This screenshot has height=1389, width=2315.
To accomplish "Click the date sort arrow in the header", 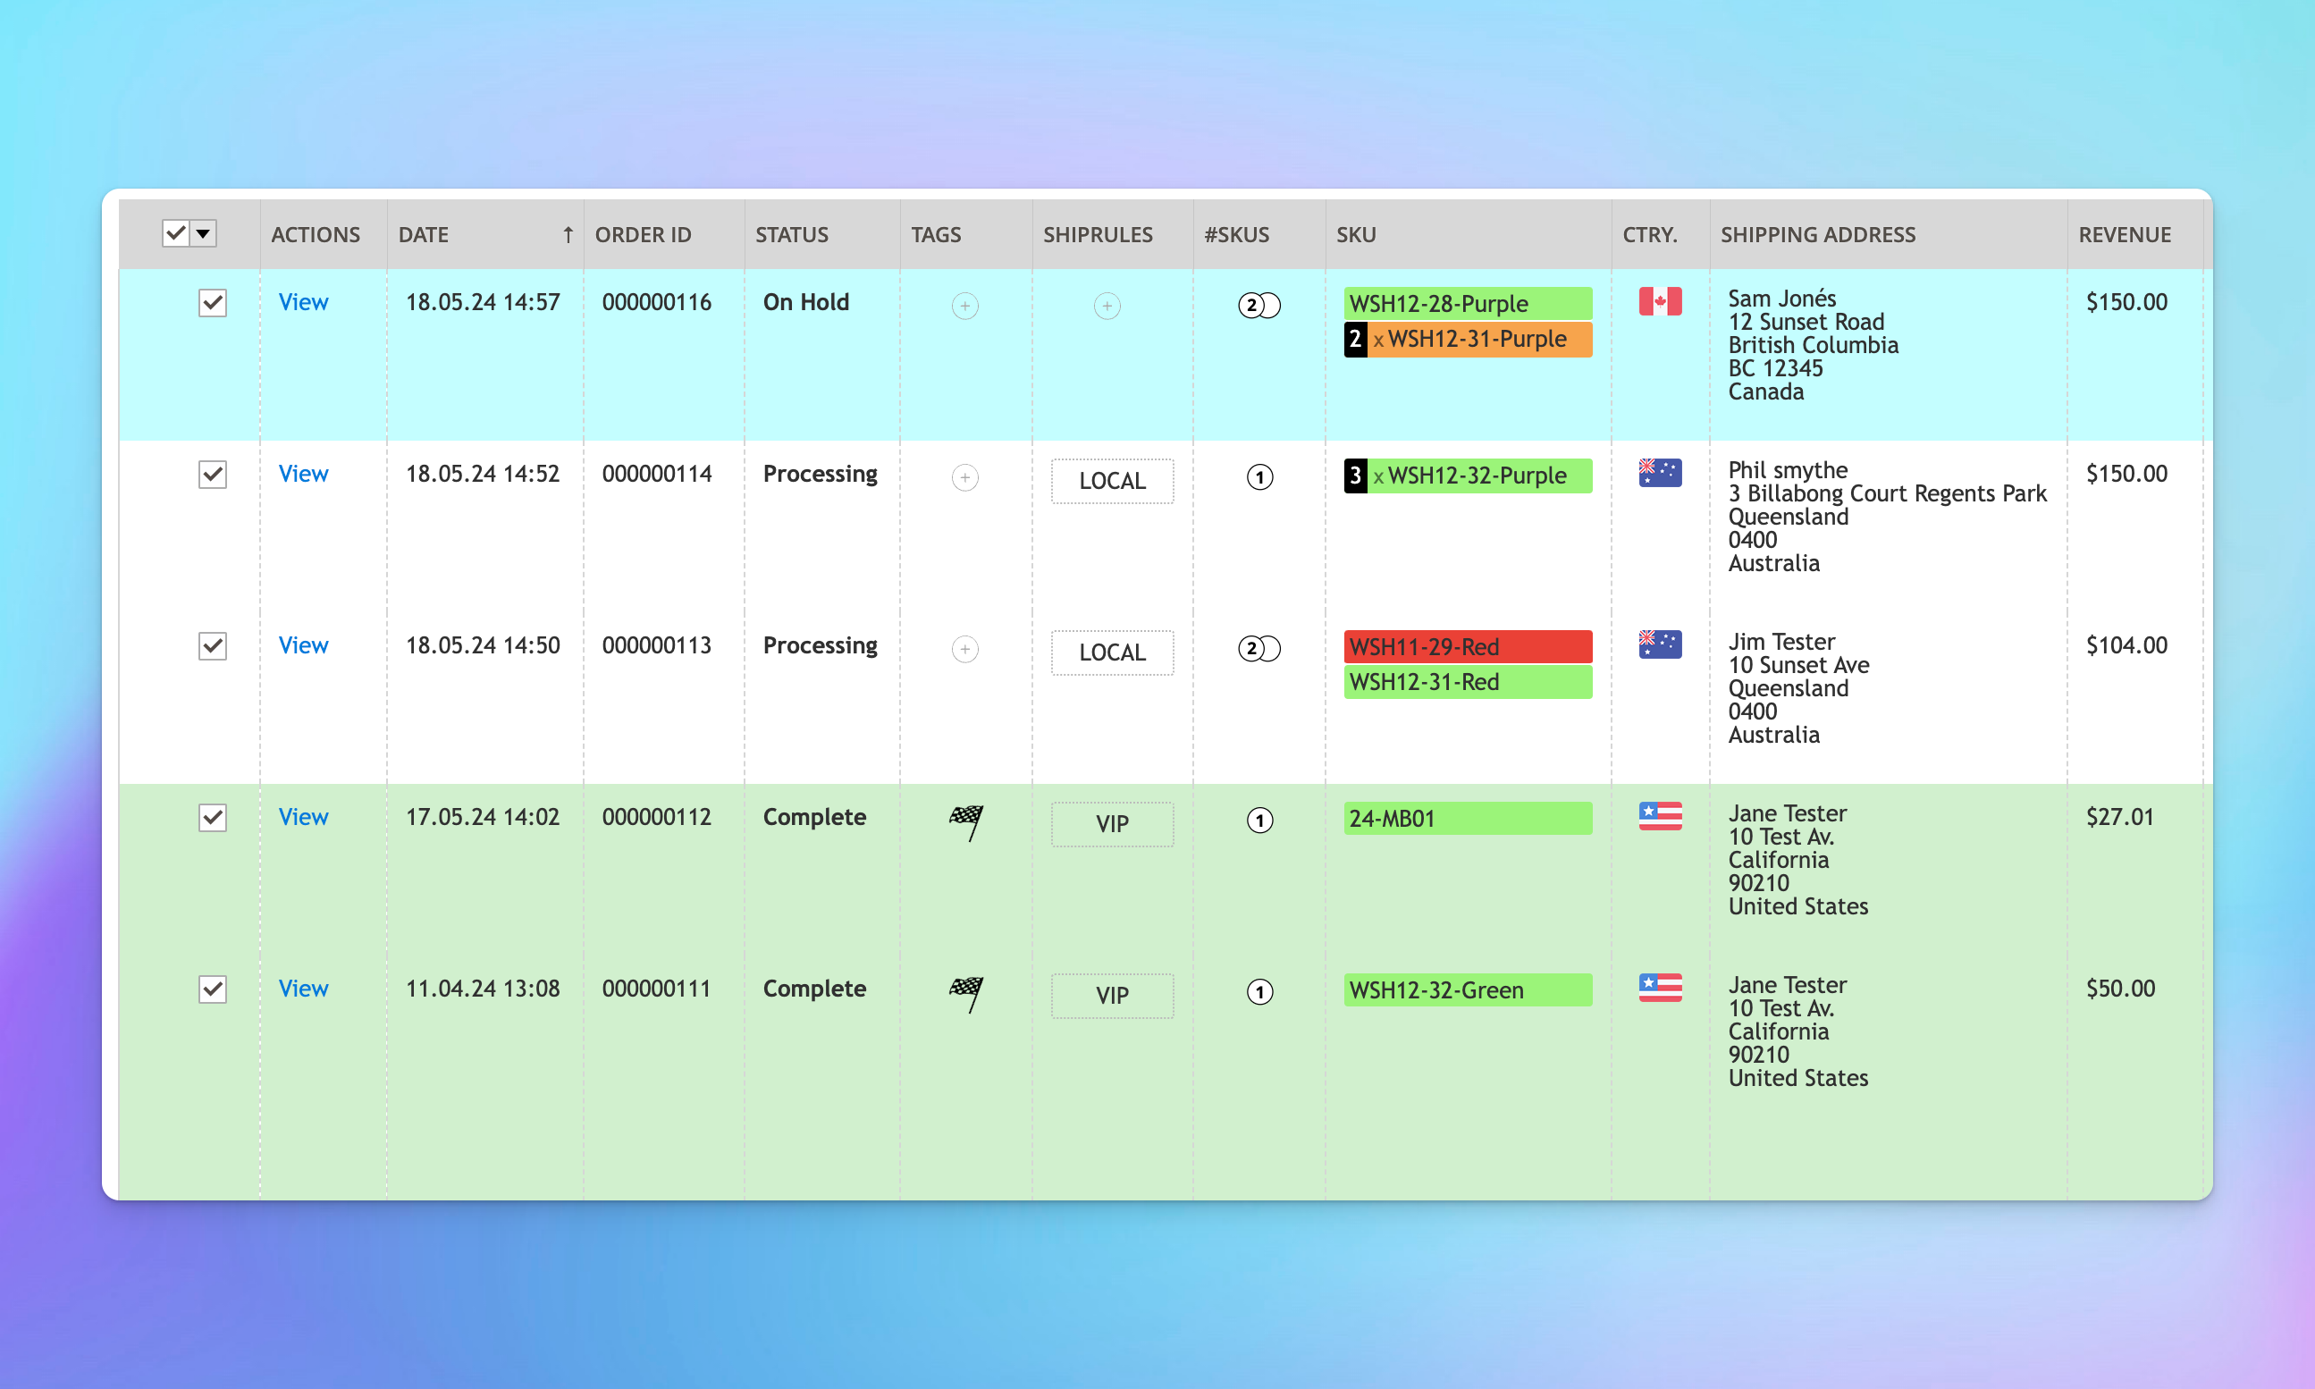I will click(x=568, y=235).
